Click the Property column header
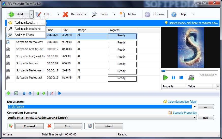 [174, 86]
